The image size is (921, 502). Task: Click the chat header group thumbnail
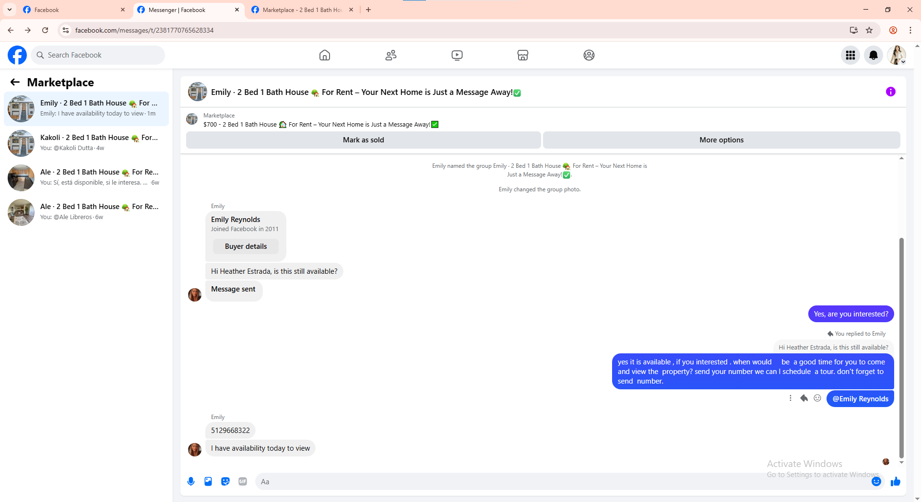[x=198, y=92]
